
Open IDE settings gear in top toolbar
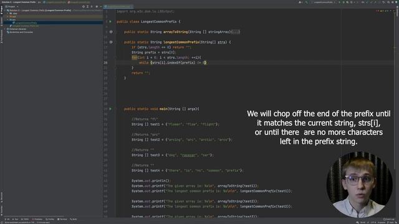pos(392,2)
